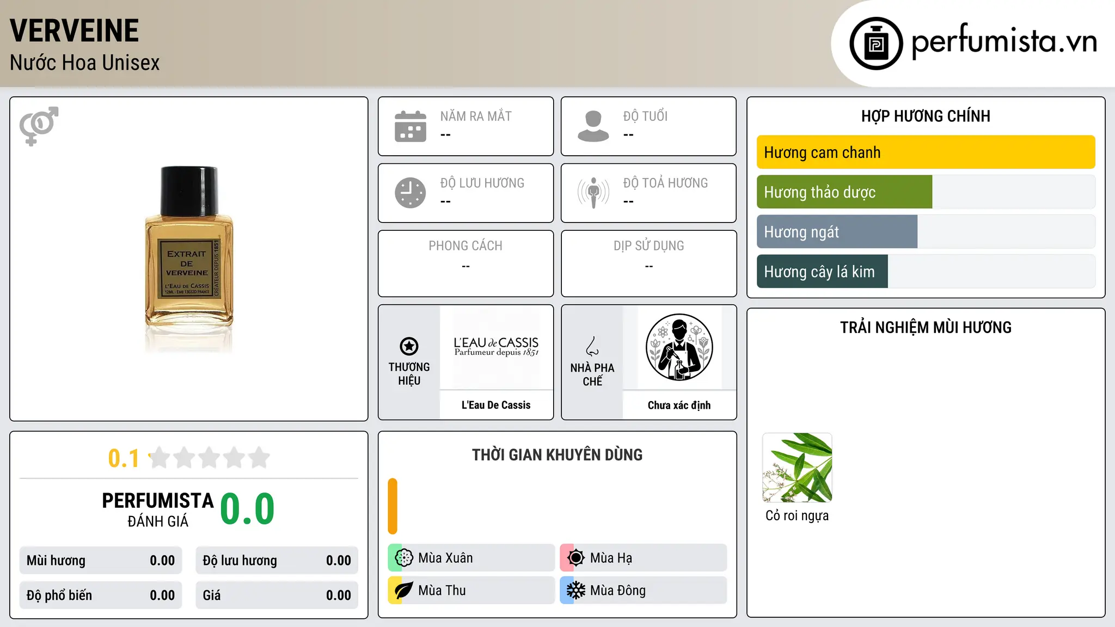Click the 0.1 rating value

click(124, 458)
